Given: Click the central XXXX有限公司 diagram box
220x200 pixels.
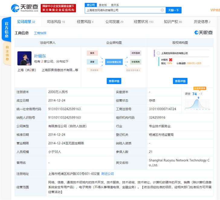Looking at the screenshot, I should [x=114, y=62].
